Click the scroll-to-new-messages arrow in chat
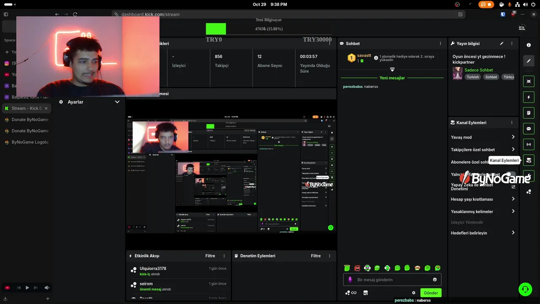The image size is (540, 304). pyautogui.click(x=392, y=69)
